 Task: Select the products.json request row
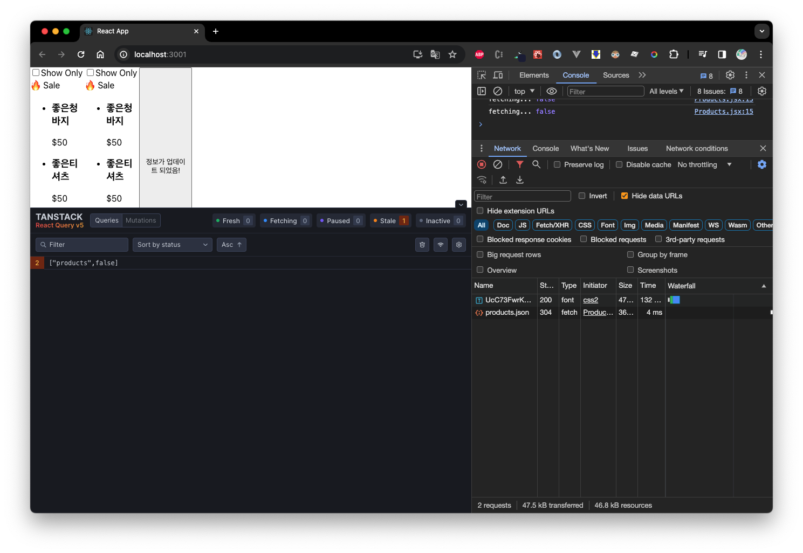[622, 313]
